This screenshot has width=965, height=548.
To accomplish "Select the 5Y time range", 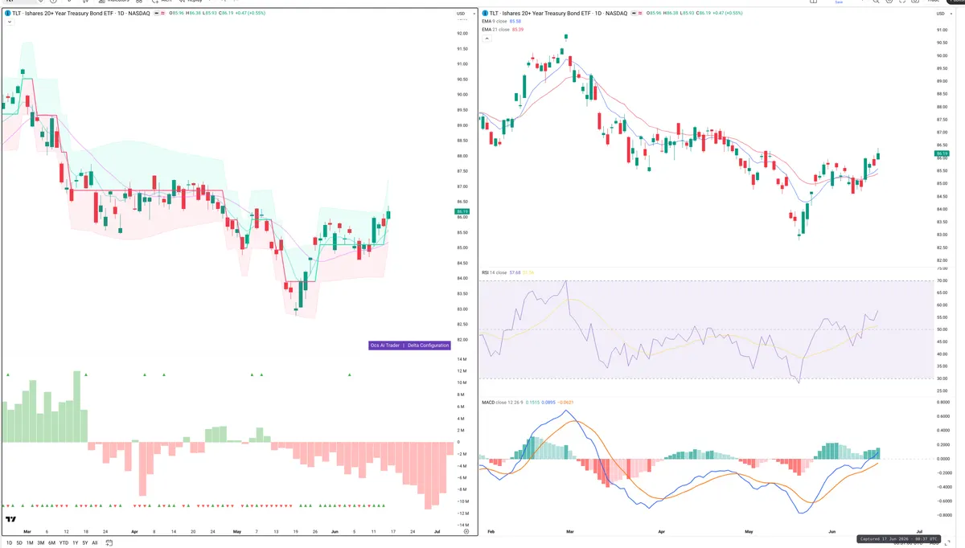I will pos(84,542).
